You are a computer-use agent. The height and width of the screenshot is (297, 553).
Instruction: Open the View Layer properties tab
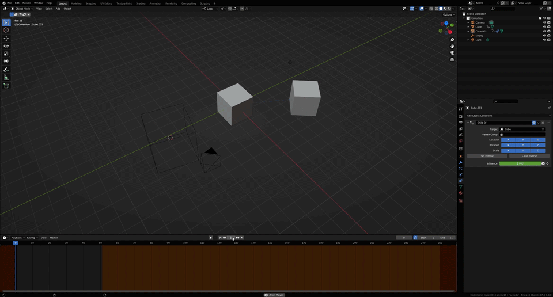pos(461,128)
